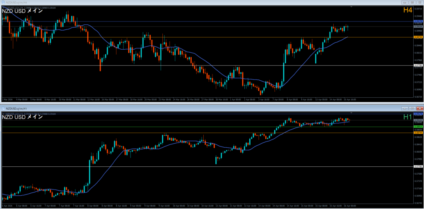
Task: Click "NZD USD メイン" label on H4 chart
Action: (x=22, y=11)
